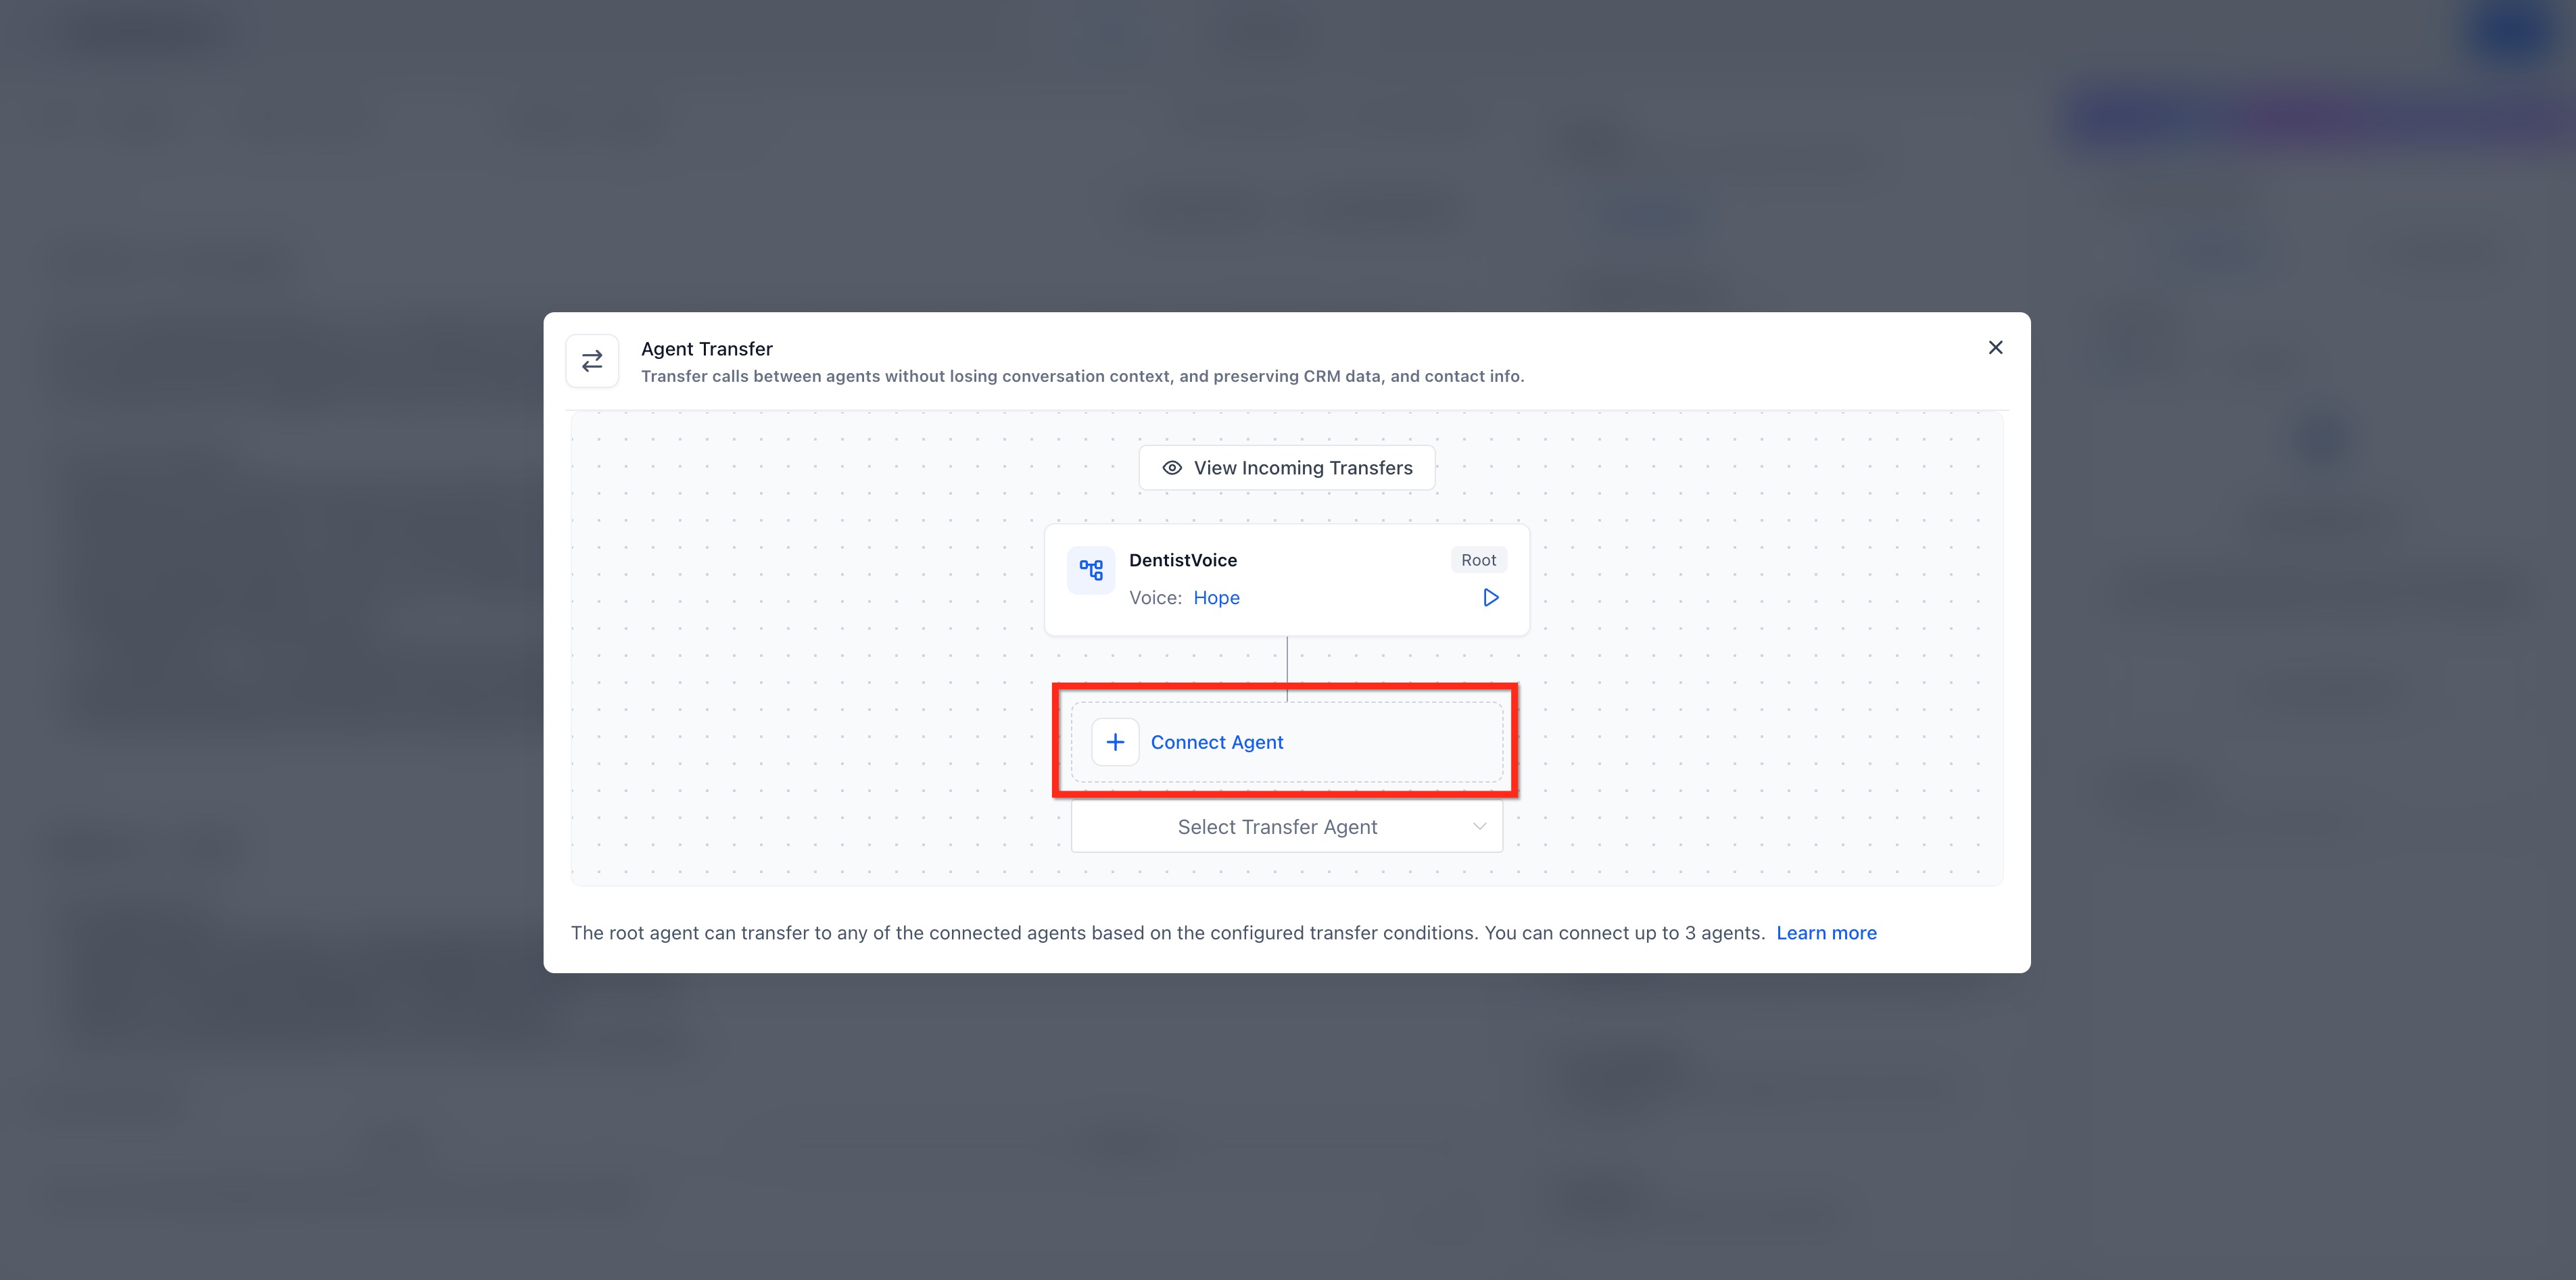Viewport: 2576px width, 1280px height.
Task: Click the dimmed backdrop outside the dialog
Action: [x=270, y=639]
